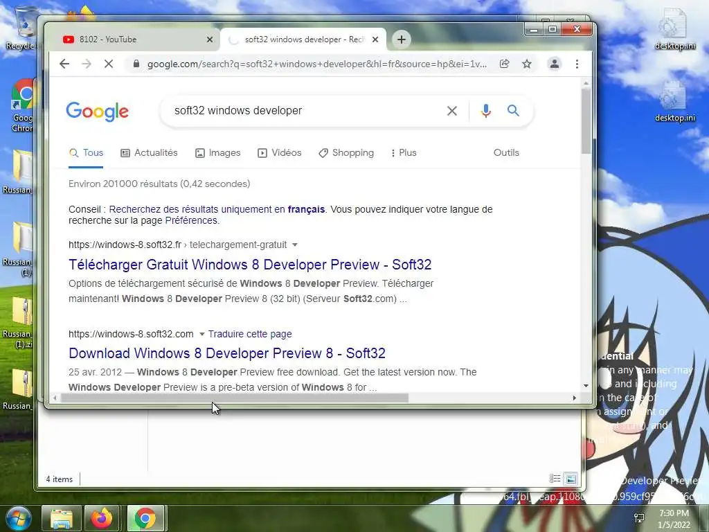The height and width of the screenshot is (532, 709).
Task: Switch to Vidéos results
Action: (280, 153)
